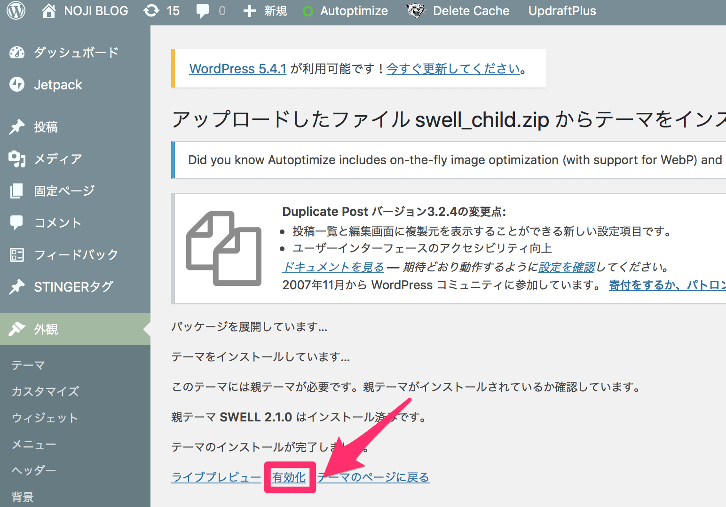Screen dimensions: 726x507
Task: Go to メディア library menu
Action: (x=58, y=159)
